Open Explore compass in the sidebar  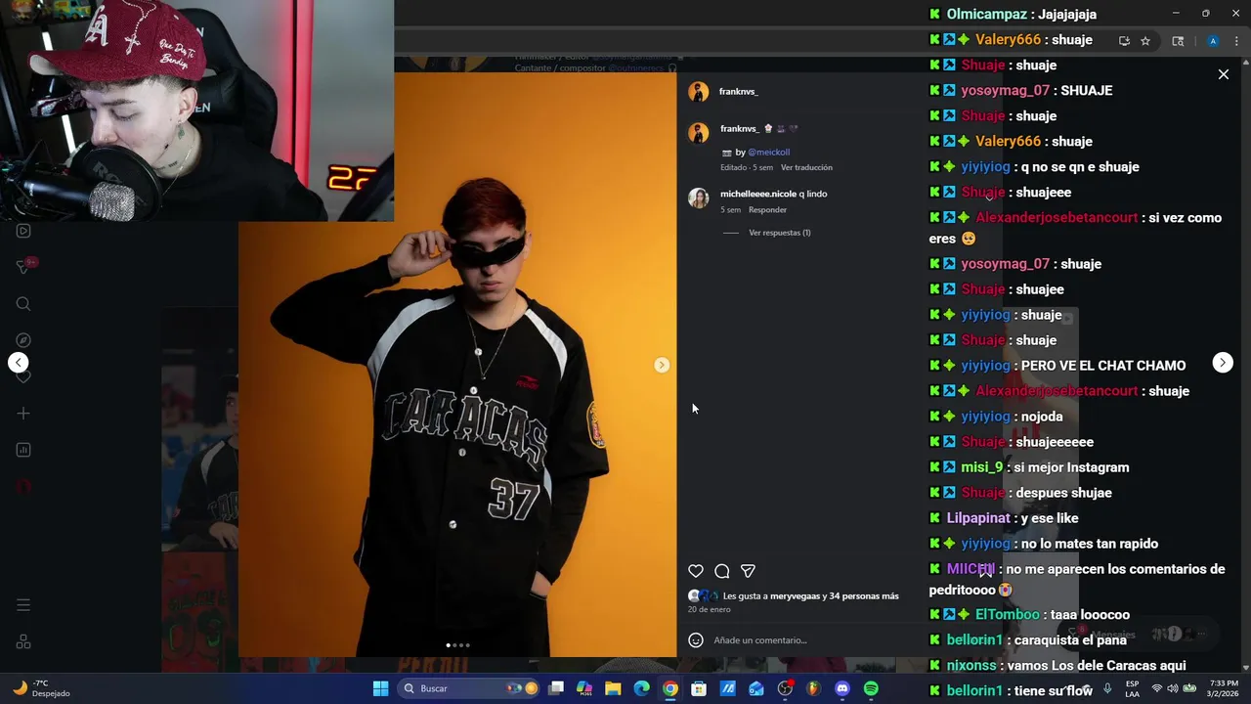[23, 340]
